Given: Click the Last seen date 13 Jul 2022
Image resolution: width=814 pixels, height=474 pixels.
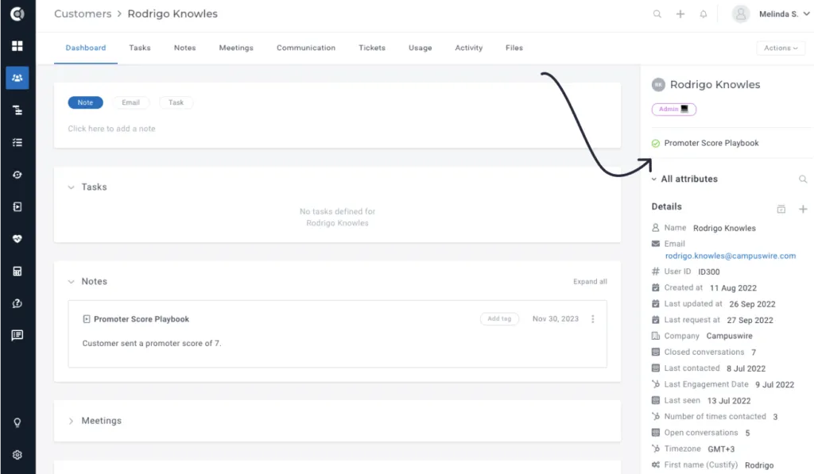Looking at the screenshot, I should (729, 401).
